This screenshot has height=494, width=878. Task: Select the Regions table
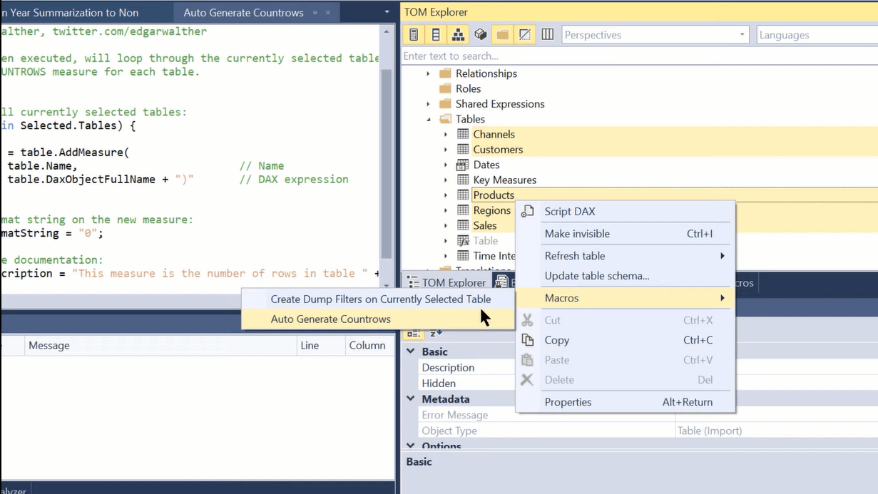(x=492, y=210)
